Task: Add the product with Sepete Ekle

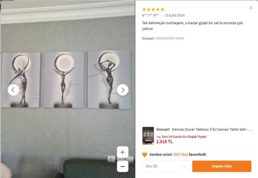Action: pyautogui.click(x=222, y=166)
